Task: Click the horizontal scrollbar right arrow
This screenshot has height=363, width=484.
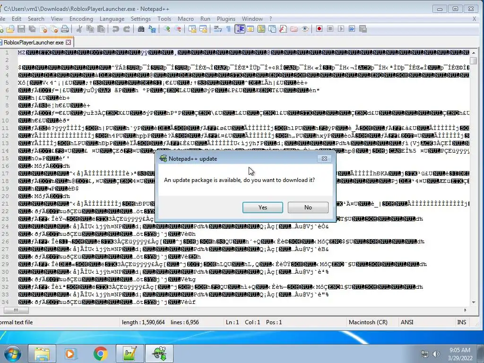Action: (x=466, y=310)
